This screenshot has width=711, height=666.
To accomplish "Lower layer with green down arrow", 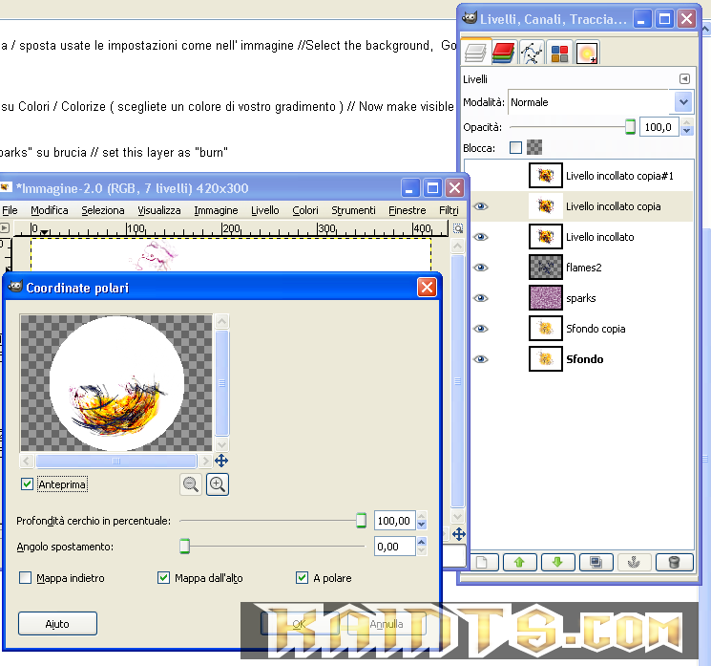I will pyautogui.click(x=557, y=563).
